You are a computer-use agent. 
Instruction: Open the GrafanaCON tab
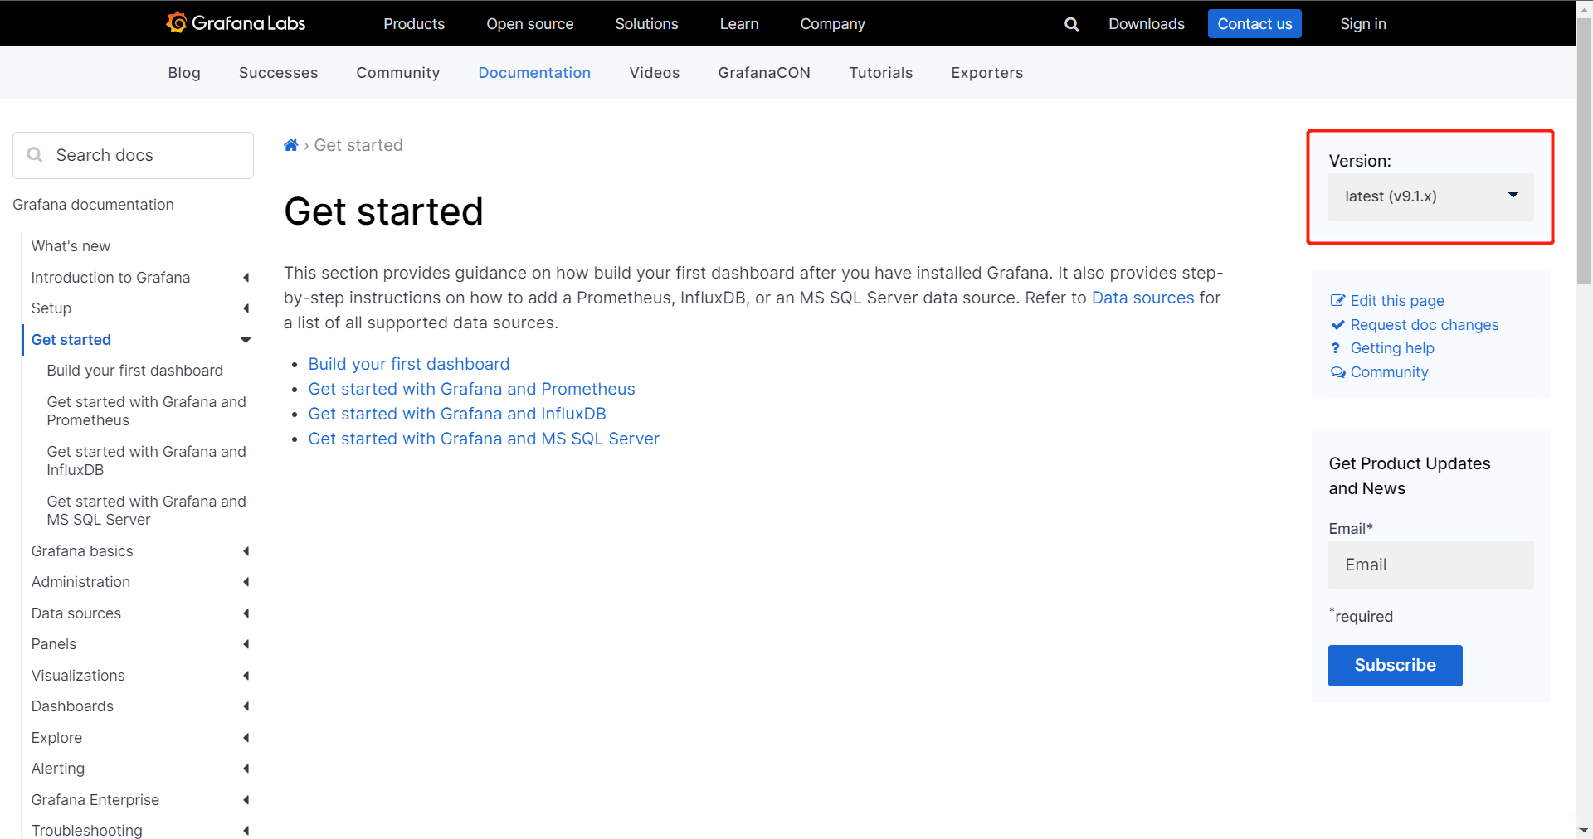(764, 73)
